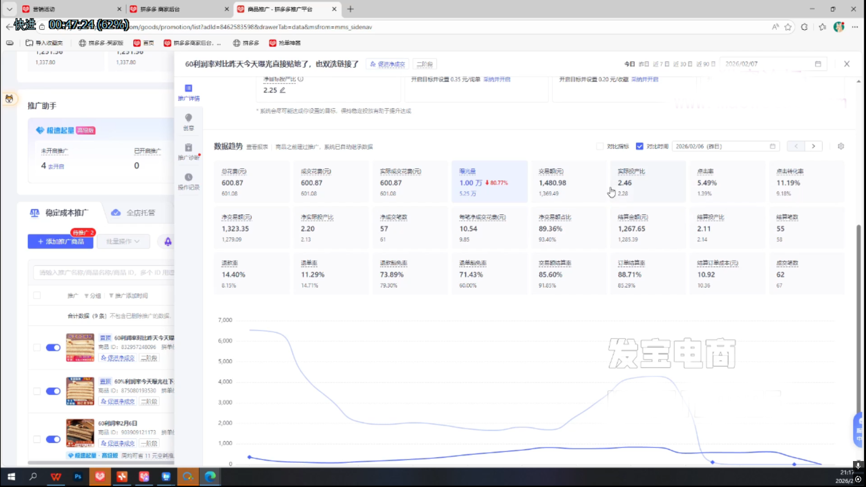The image size is (866, 487).
Task: Click the data trend settings gear icon
Action: (x=841, y=146)
